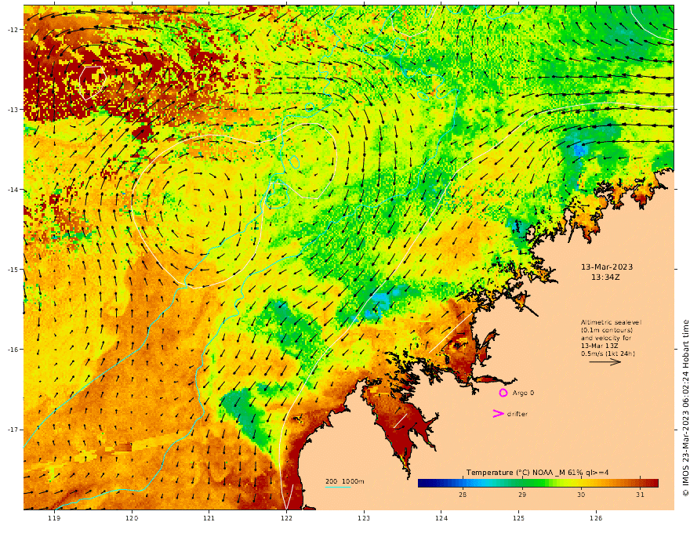Click the latitude axis label '-15'
Screen dimensions: 690x533
tap(13, 270)
